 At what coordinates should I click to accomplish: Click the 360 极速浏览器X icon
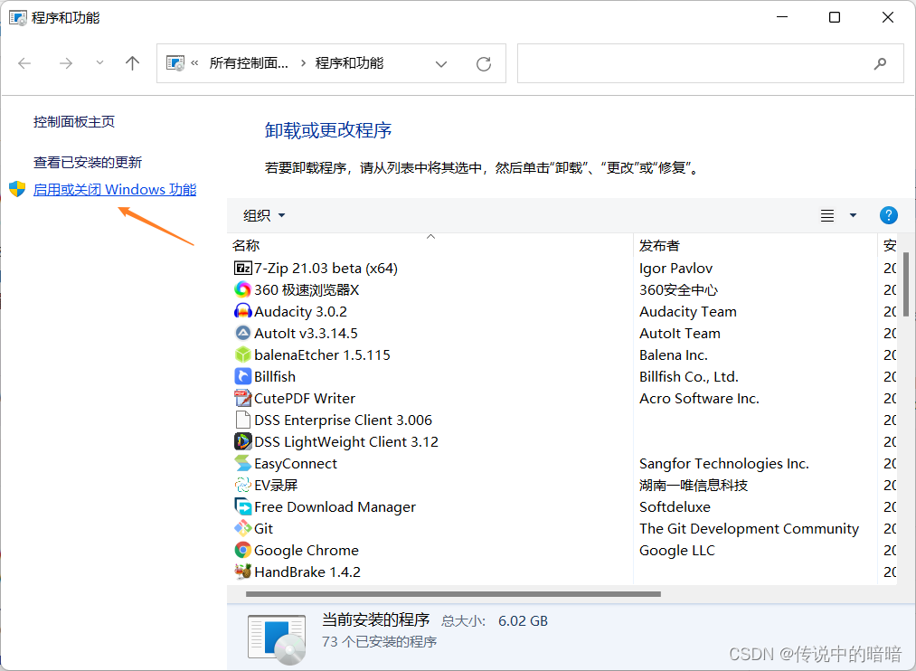(x=242, y=289)
